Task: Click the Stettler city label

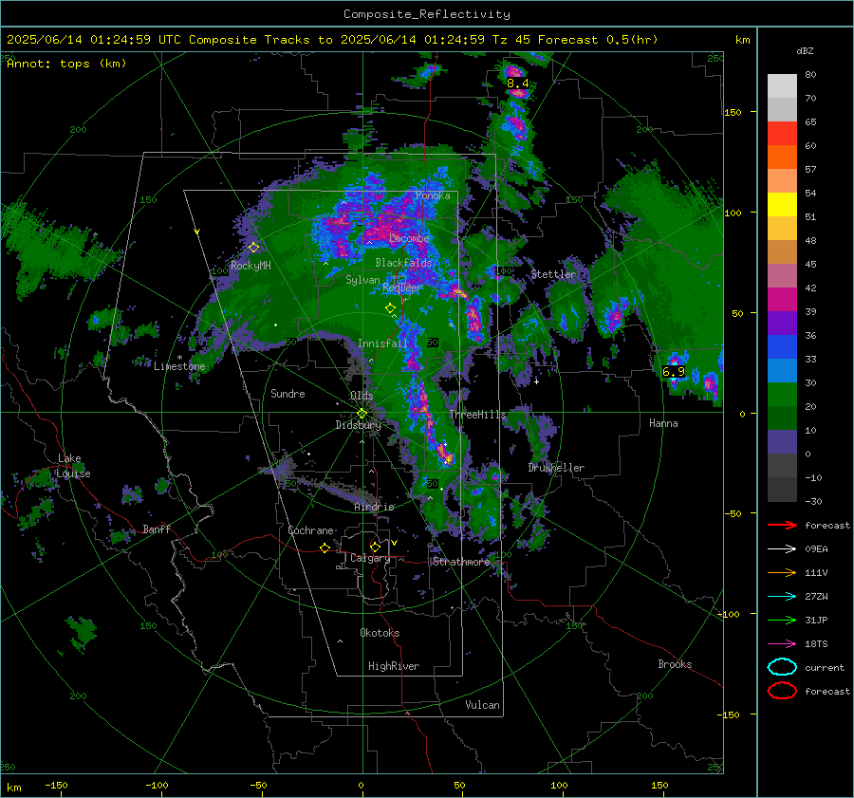Action: [x=553, y=274]
